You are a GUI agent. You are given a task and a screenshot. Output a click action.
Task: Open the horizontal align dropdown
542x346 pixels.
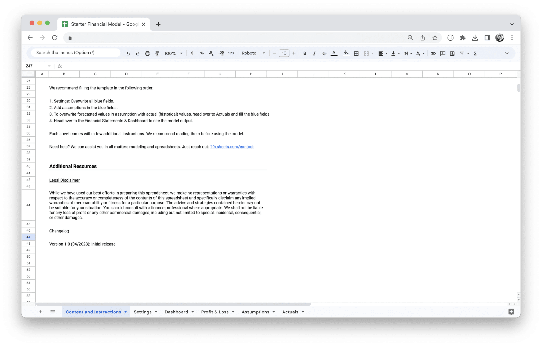382,53
